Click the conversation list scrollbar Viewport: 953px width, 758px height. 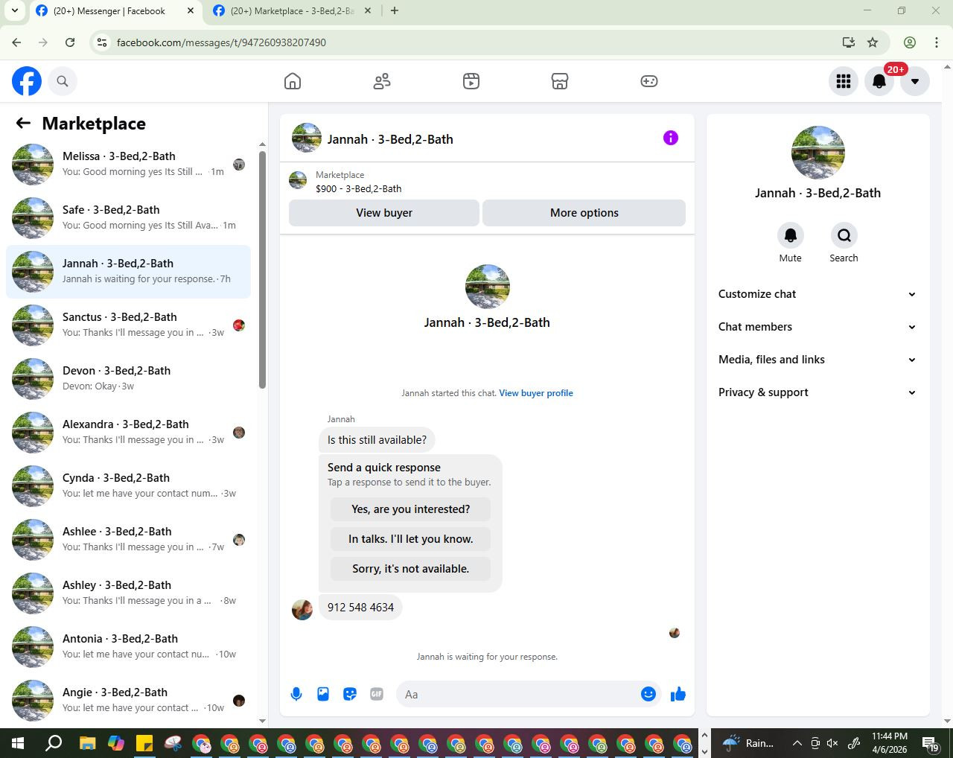point(262,270)
